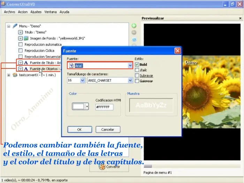Open the Imagen de Fondo dropdown arrow
244x183 pixels.
[x=20, y=38]
